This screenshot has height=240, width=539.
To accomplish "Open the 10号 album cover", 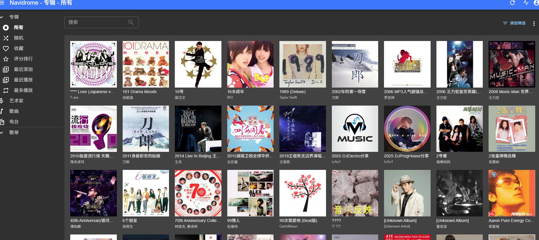I will pos(198,64).
